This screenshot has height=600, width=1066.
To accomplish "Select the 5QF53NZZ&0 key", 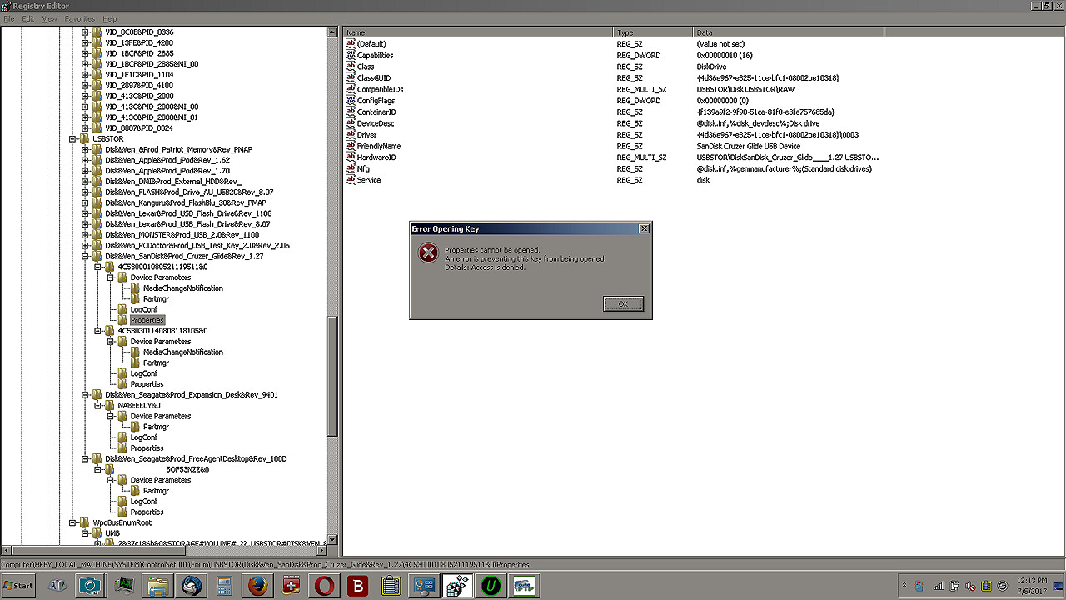I will 162,469.
